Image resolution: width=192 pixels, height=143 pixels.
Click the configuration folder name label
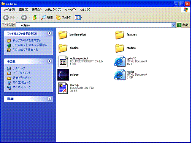coord(78,34)
